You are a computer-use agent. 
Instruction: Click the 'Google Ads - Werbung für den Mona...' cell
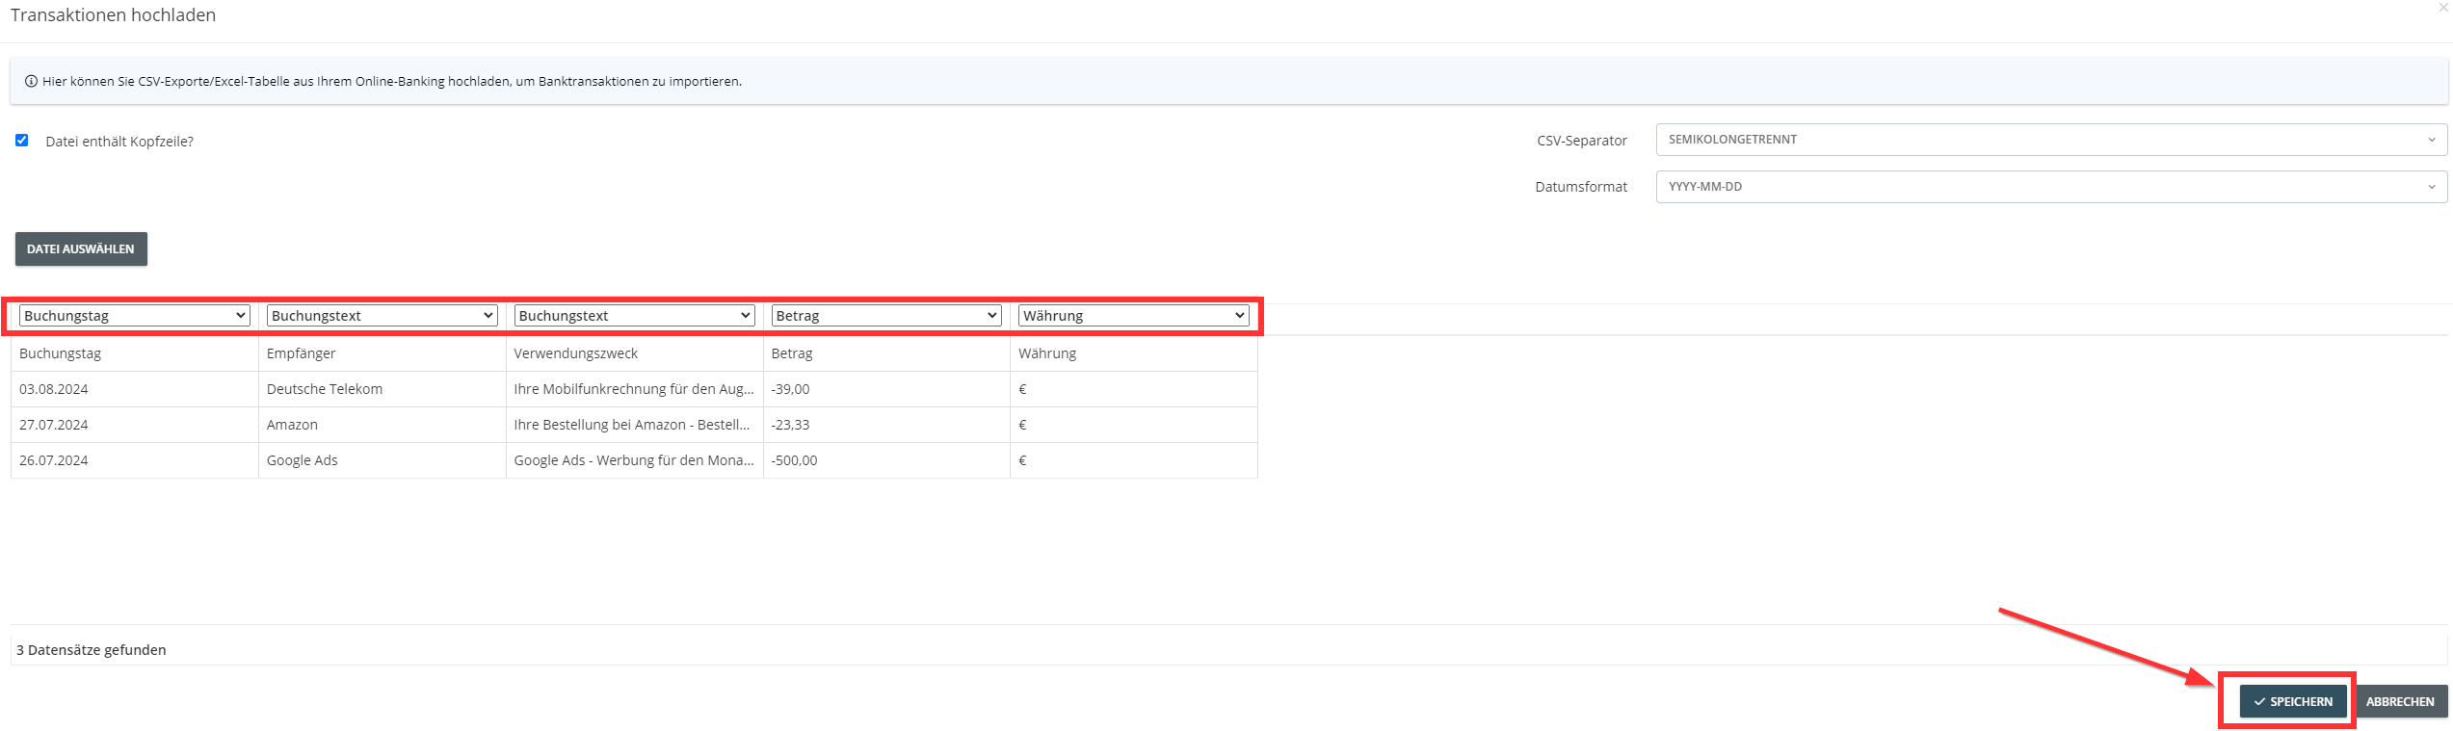(634, 460)
